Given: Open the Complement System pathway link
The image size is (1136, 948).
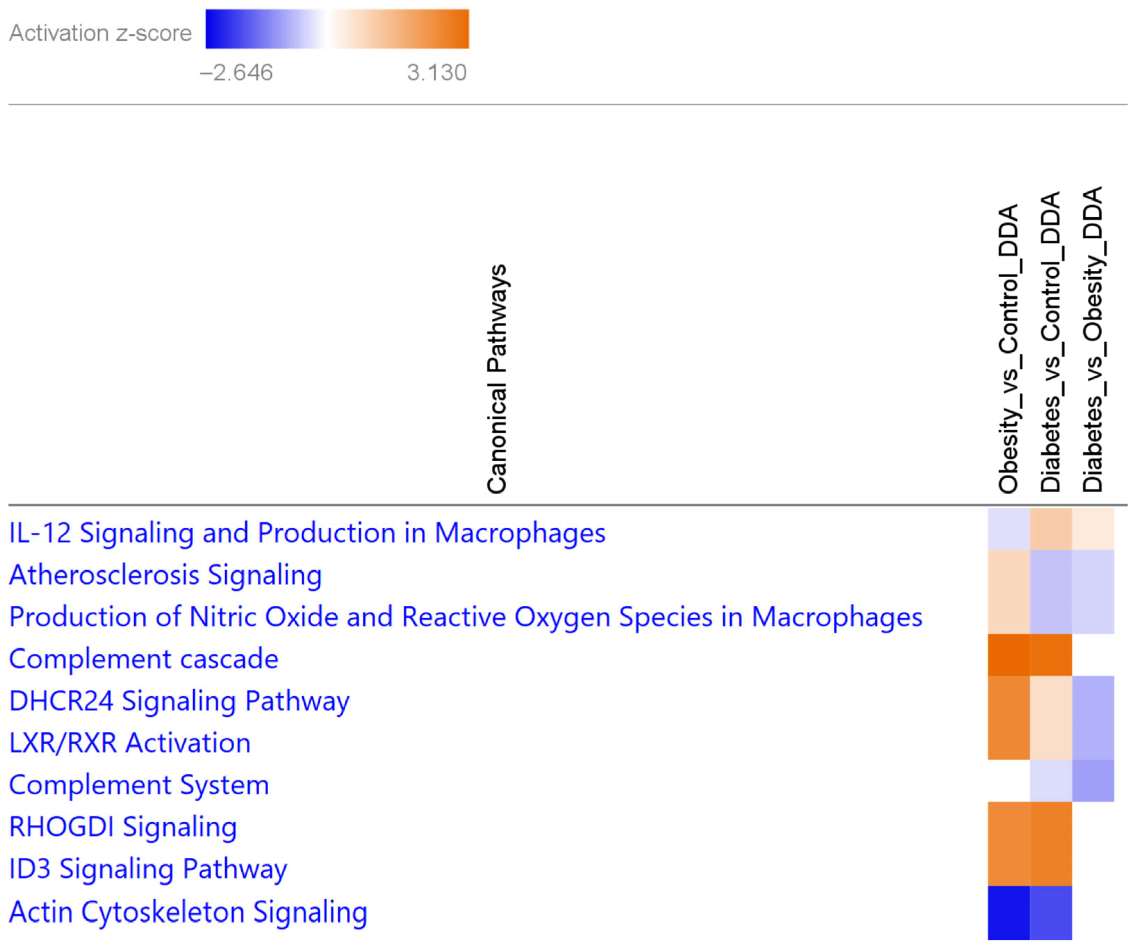Looking at the screenshot, I should pyautogui.click(x=139, y=785).
